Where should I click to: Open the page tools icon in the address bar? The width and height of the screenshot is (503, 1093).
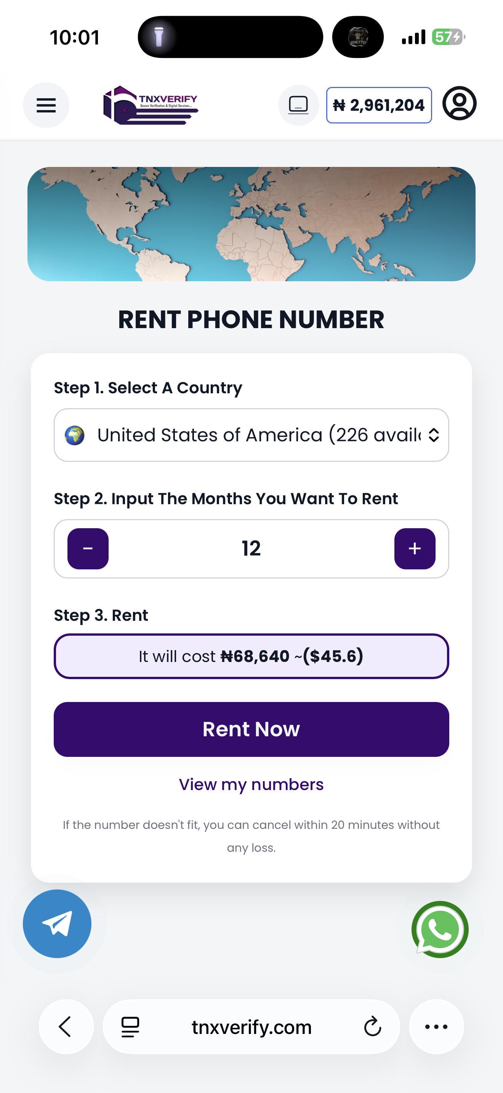point(130,1026)
